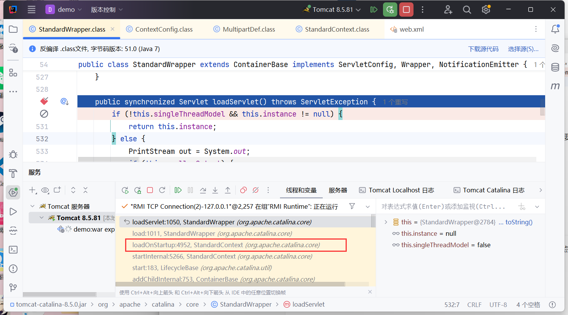Image resolution: width=568 pixels, height=315 pixels.
Task: Toggle the breakpoint on loadServlet line
Action: coord(44,101)
